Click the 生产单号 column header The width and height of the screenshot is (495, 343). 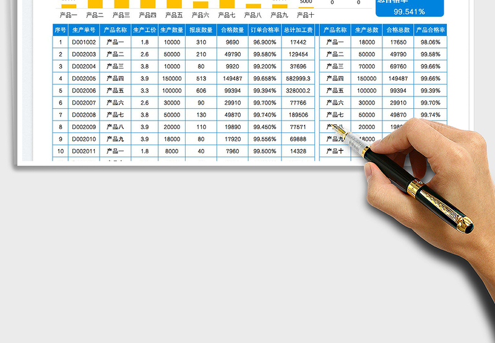tap(84, 30)
